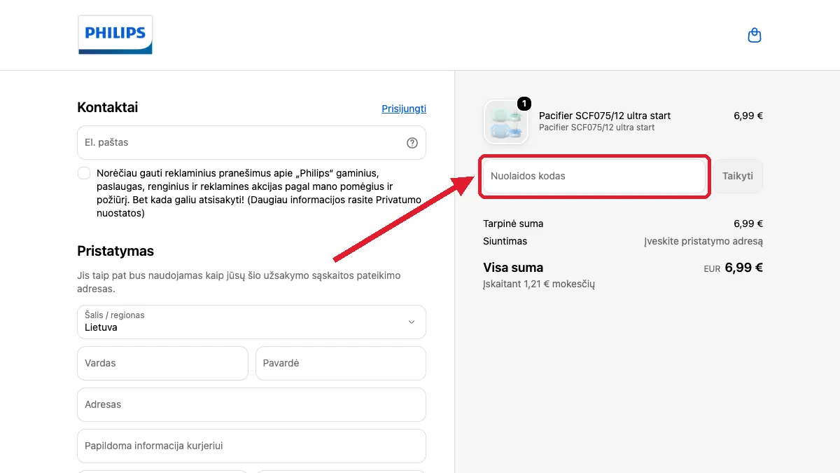Click the Prisijungti login link
Image resolution: width=840 pixels, height=473 pixels.
coord(404,109)
